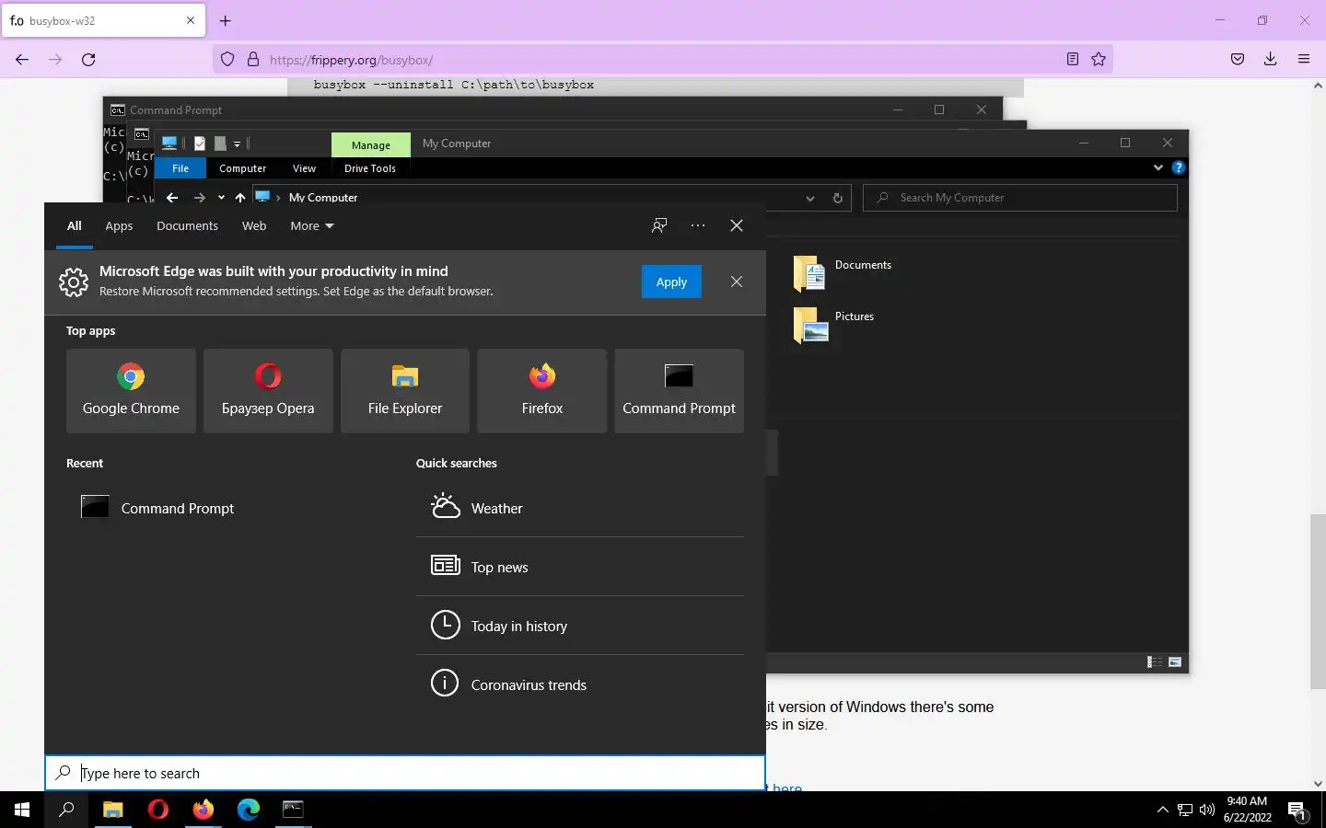Open Coronavirus trends quick search
Viewport: 1326px width, 828px height.
click(580, 684)
